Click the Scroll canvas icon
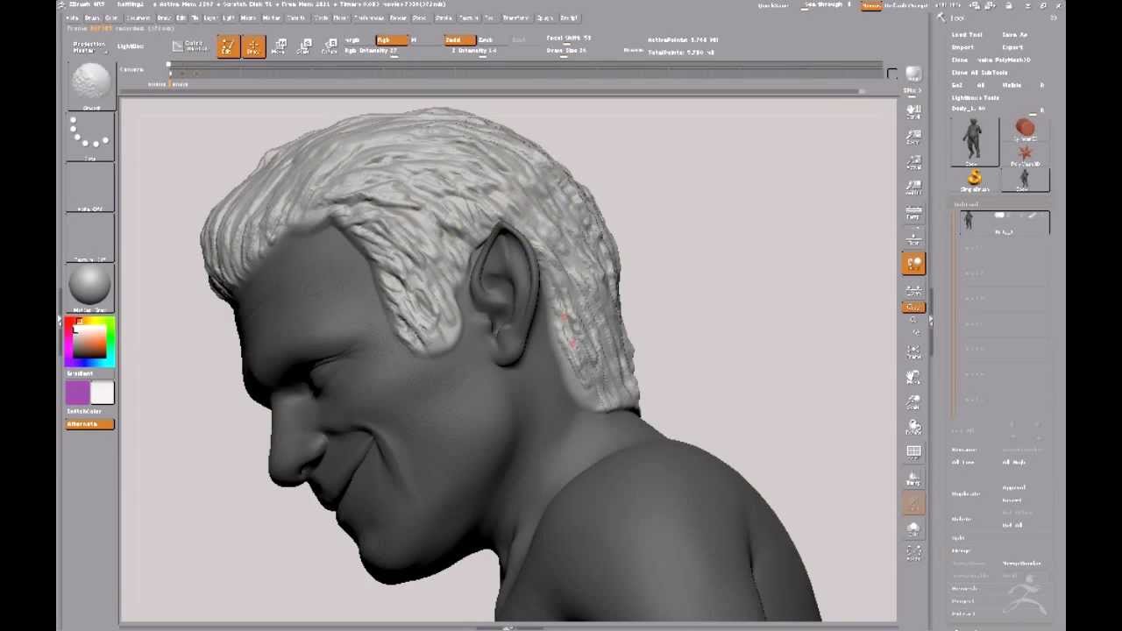The width and height of the screenshot is (1122, 631). coord(913,112)
